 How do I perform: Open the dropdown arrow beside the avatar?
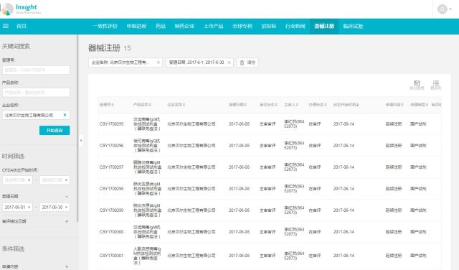[450, 9]
